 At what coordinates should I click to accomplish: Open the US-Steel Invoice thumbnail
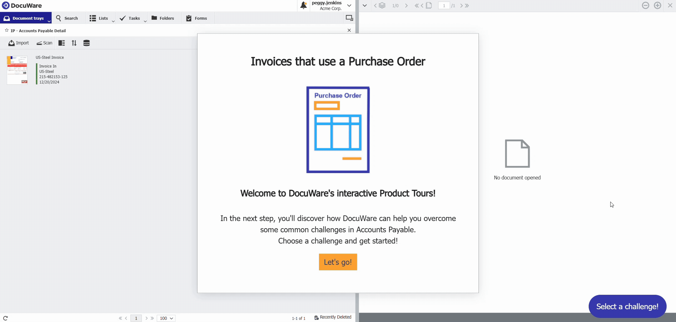tap(17, 70)
